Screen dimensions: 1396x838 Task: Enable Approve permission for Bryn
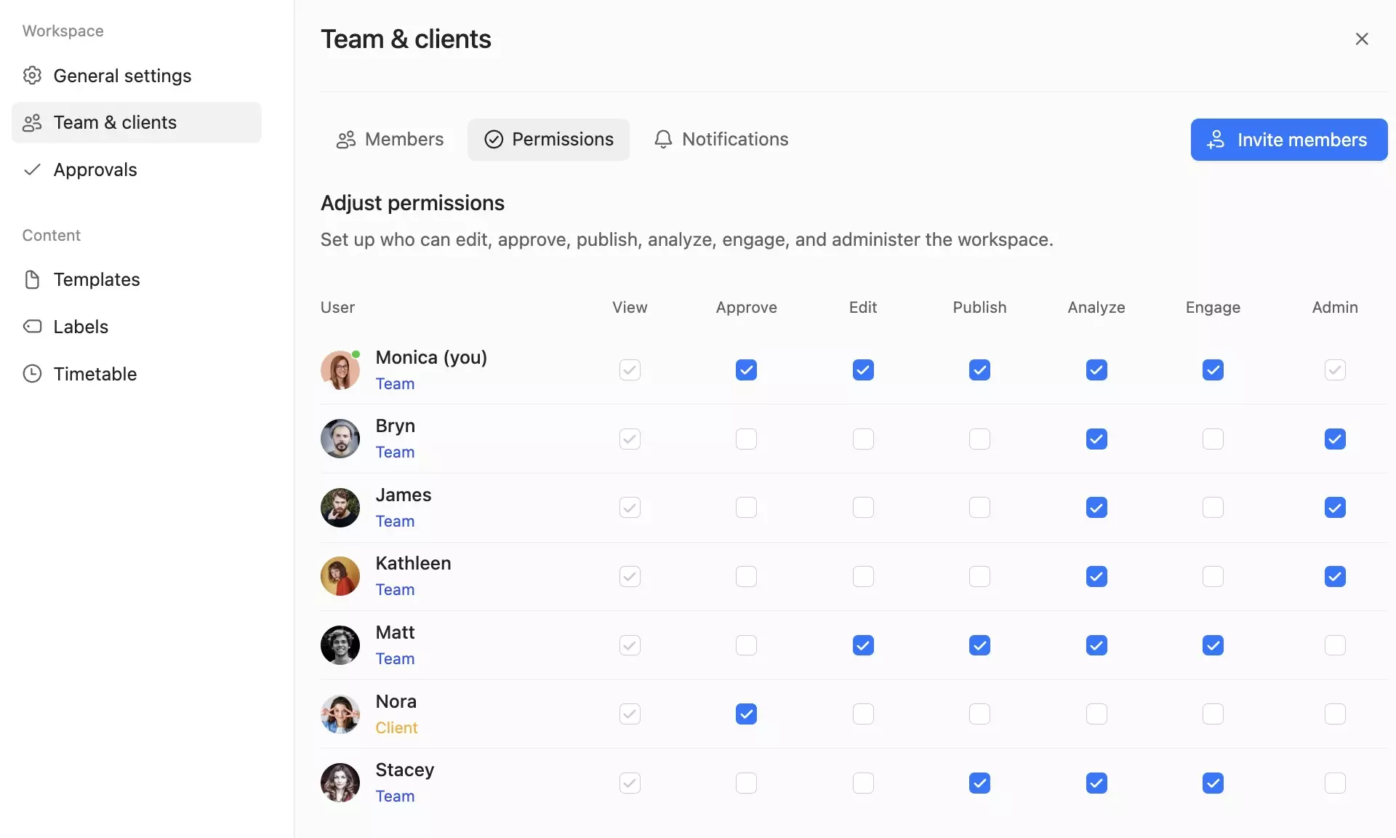pos(746,439)
